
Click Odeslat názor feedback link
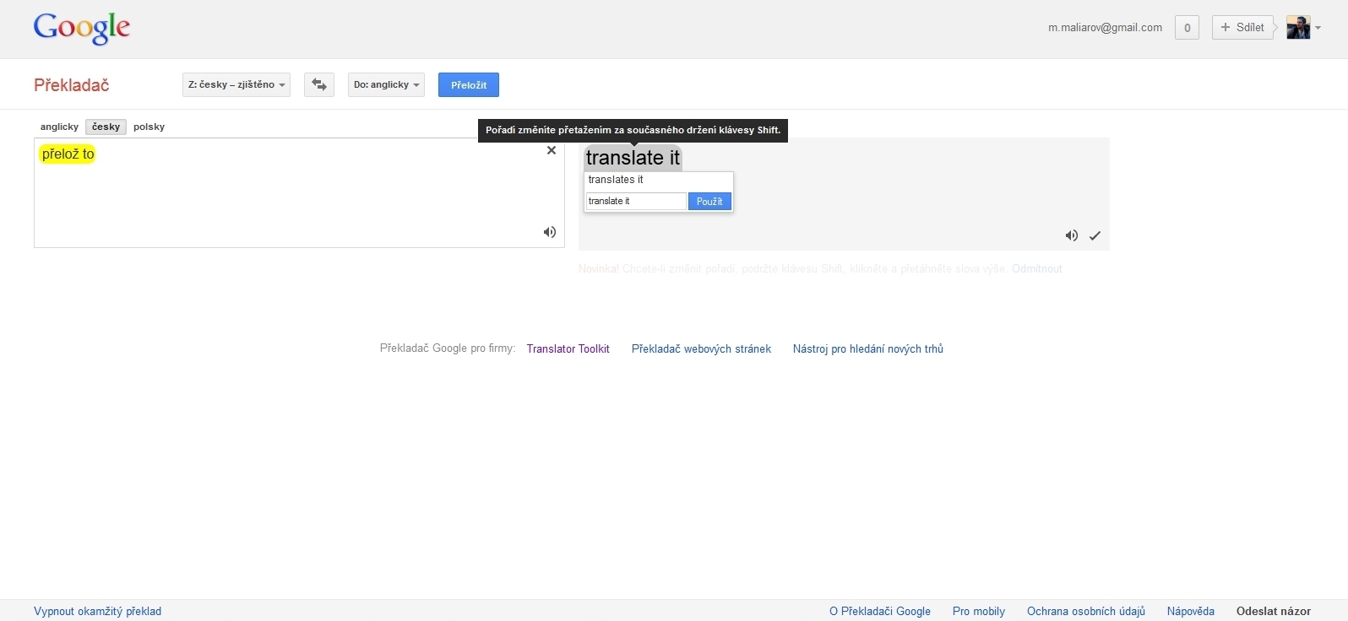point(1274,611)
